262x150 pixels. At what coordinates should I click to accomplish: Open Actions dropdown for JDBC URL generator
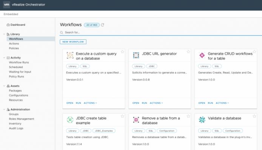pos(156,103)
